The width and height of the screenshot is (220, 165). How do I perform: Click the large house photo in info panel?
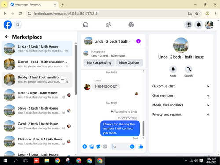(181, 45)
